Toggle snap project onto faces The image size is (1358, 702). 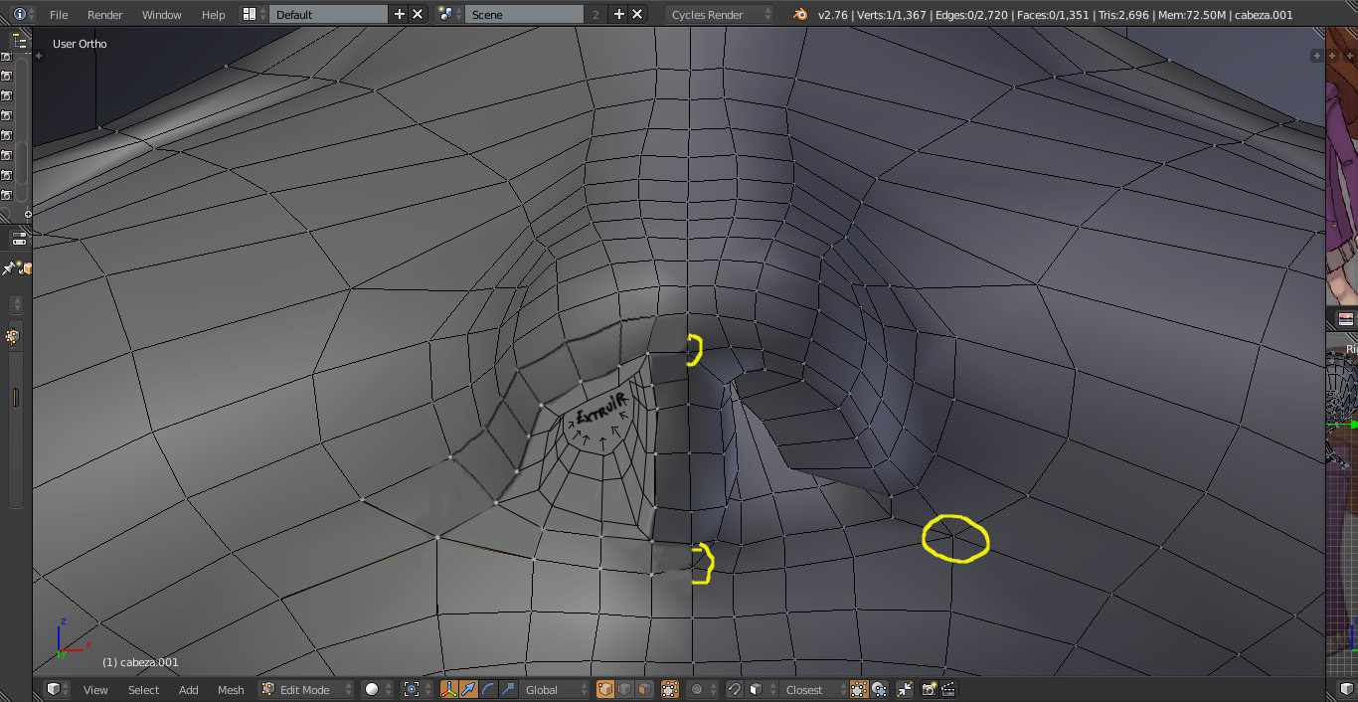coord(879,689)
